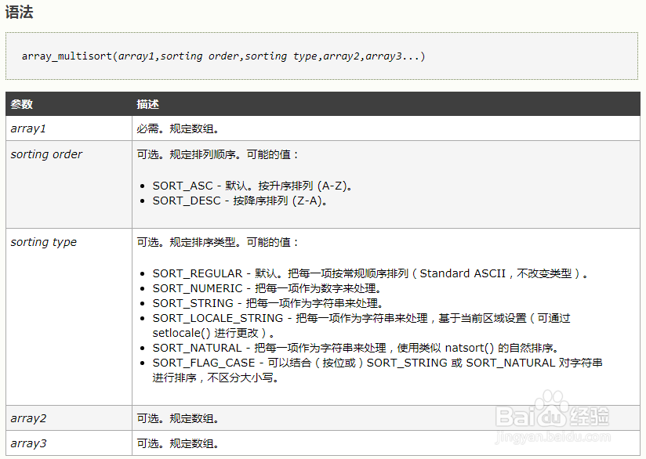This screenshot has height=459, width=646.
Task: Select the array2 parameter row
Action: tap(27, 418)
